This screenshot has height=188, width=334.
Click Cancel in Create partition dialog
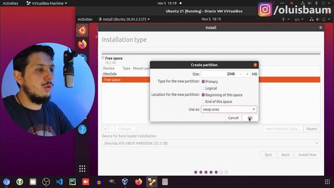tap(233, 118)
